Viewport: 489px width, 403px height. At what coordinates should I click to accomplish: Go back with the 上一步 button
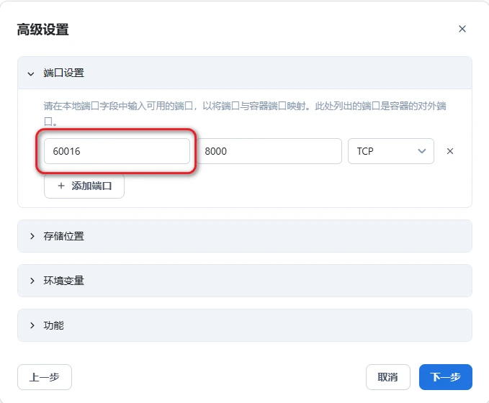click(45, 377)
